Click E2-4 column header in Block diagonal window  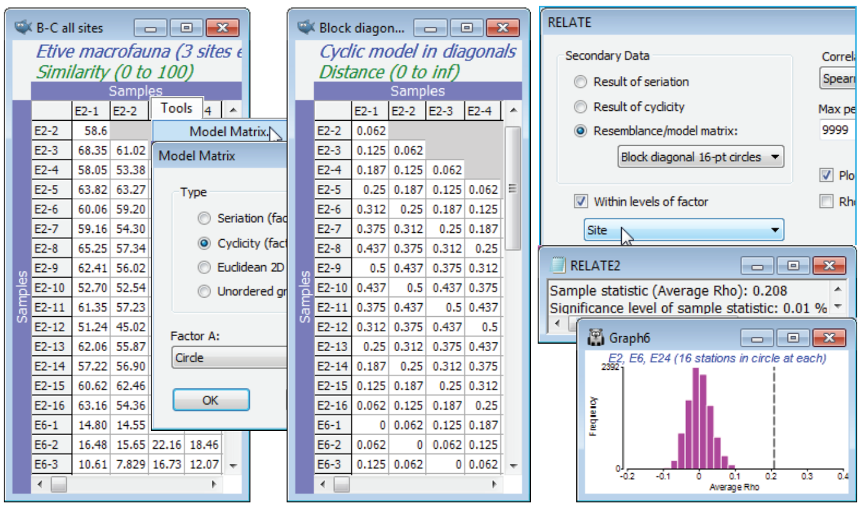483,111
